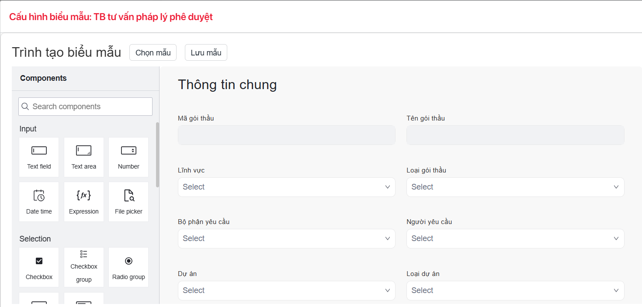Click the Chọn mẫu button

pos(153,52)
